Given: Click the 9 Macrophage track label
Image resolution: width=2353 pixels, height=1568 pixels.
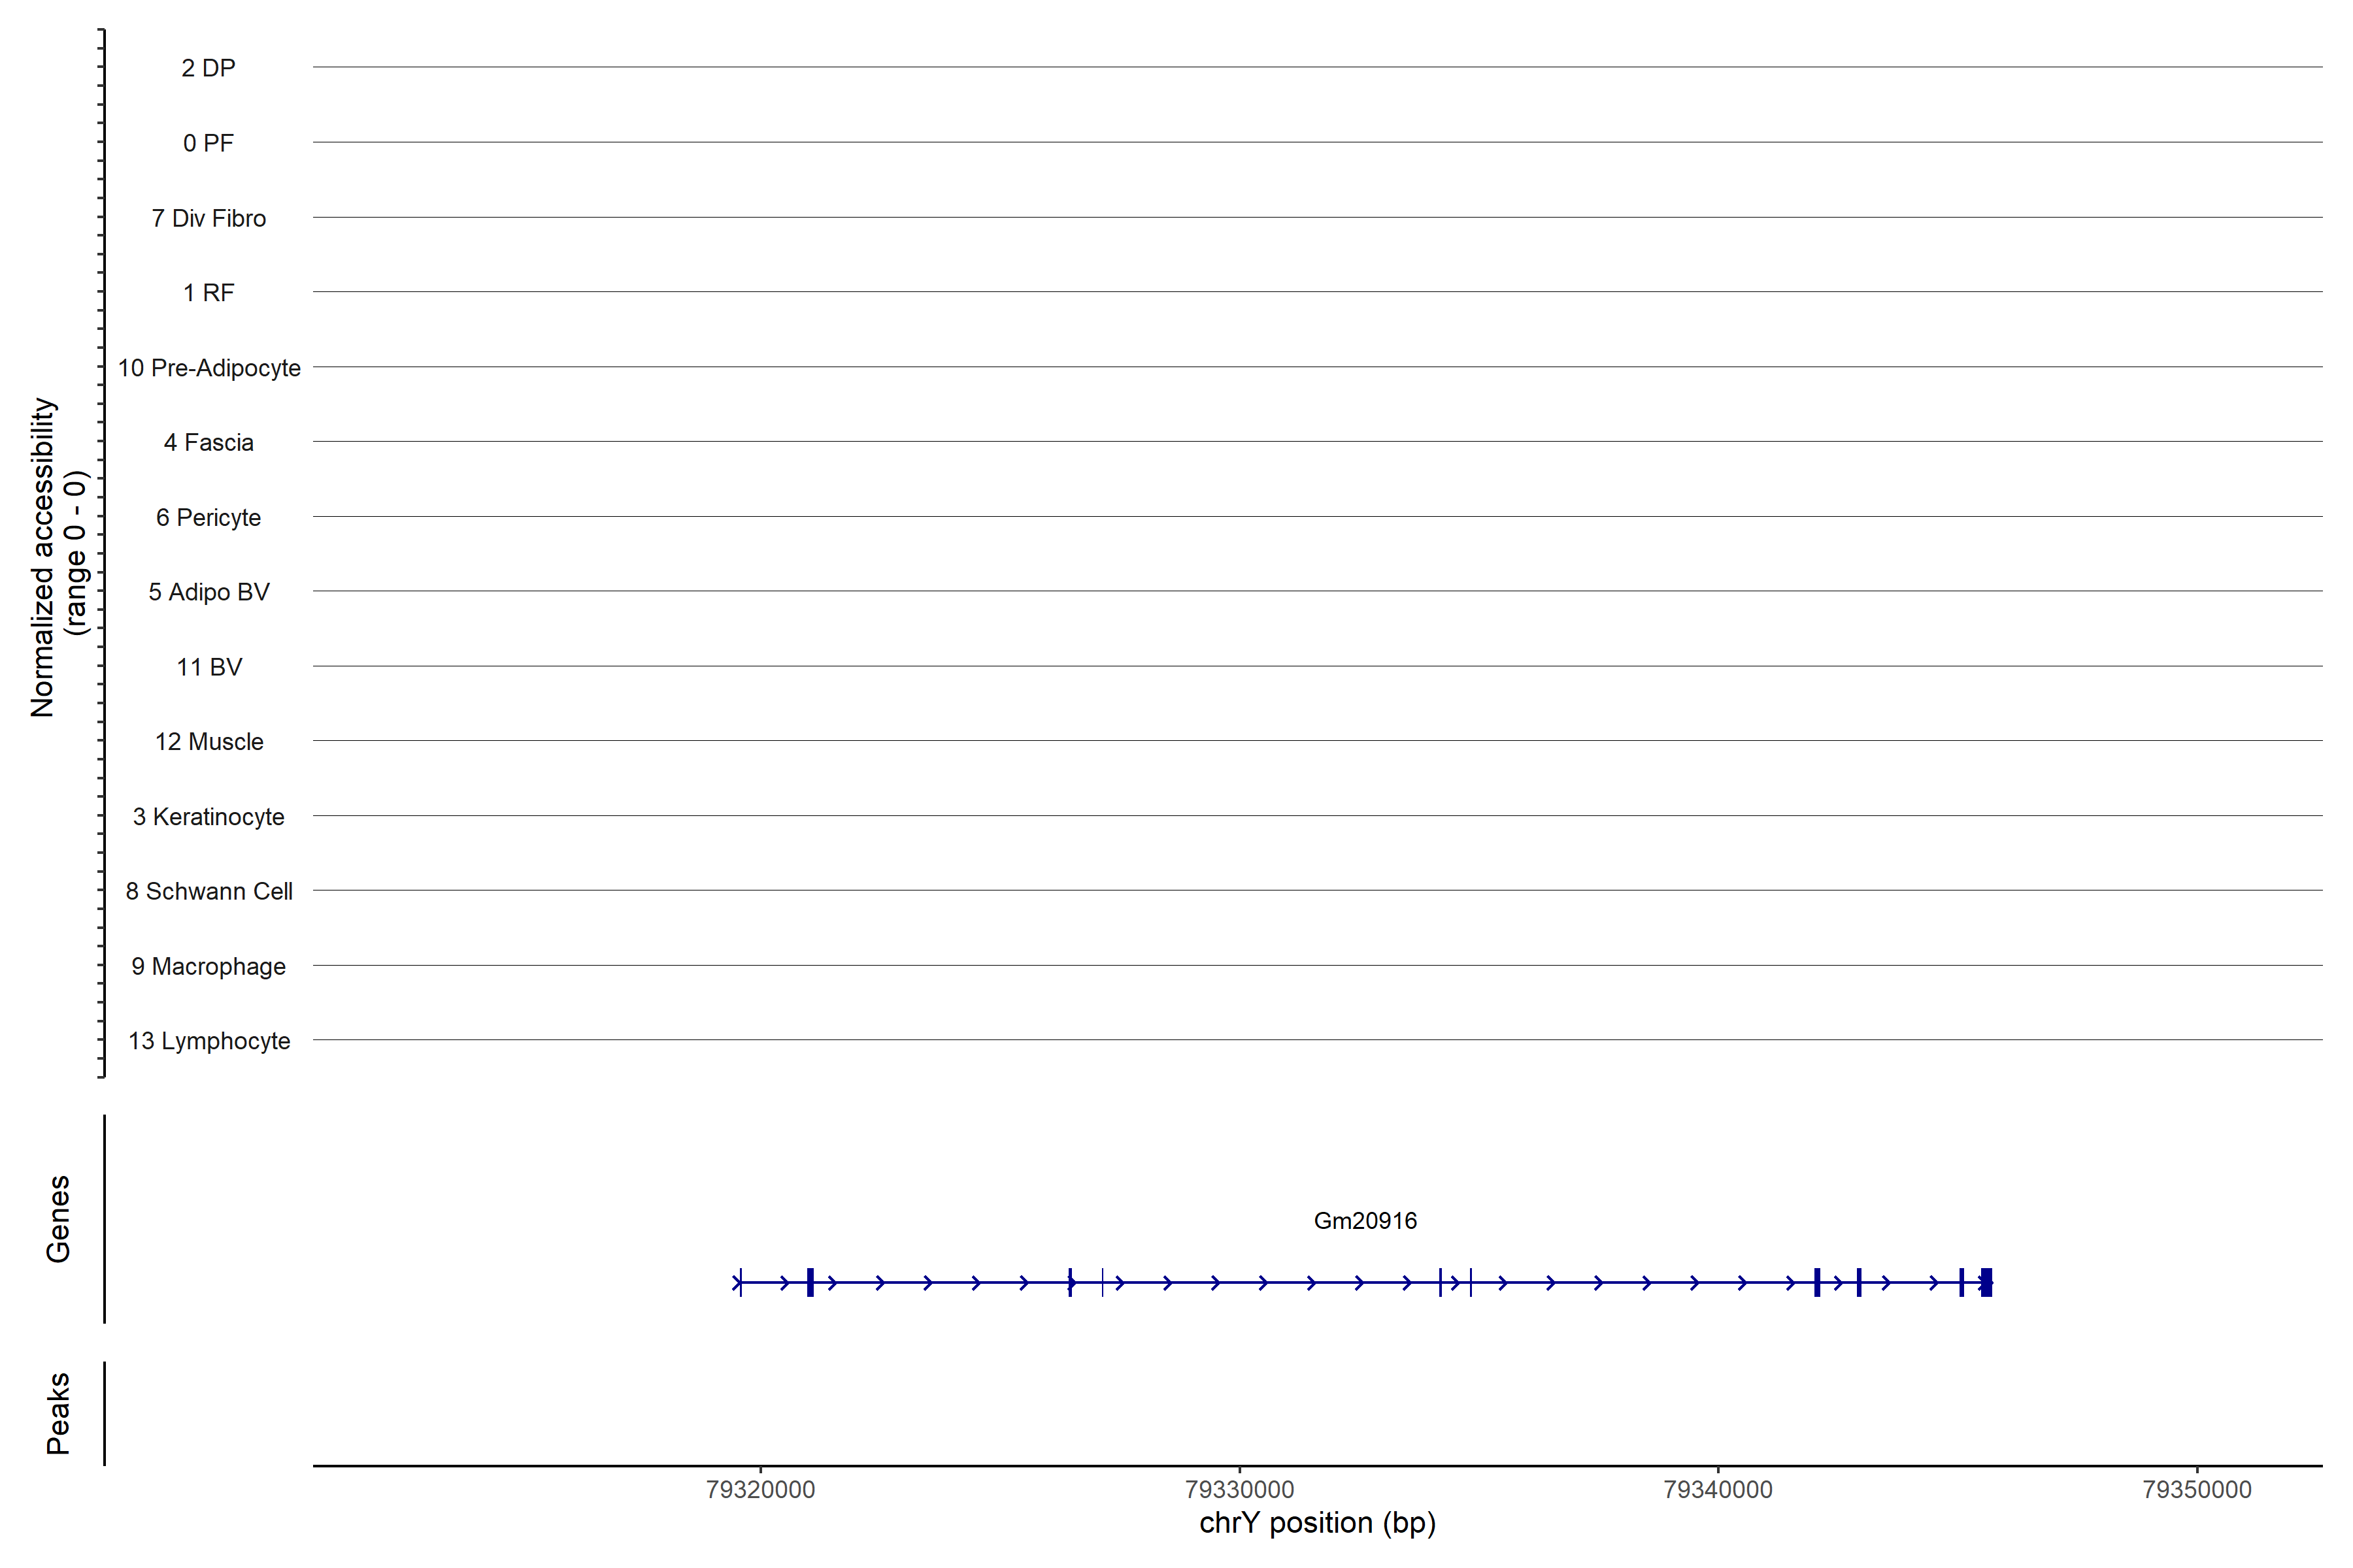Looking at the screenshot, I should point(208,966).
